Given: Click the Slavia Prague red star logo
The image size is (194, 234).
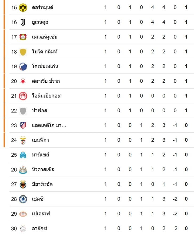Looking at the screenshot, I should (x=23, y=81).
